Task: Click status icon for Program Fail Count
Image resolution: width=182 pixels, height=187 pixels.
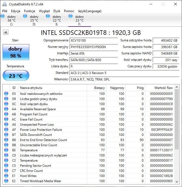Action: point(6,114)
